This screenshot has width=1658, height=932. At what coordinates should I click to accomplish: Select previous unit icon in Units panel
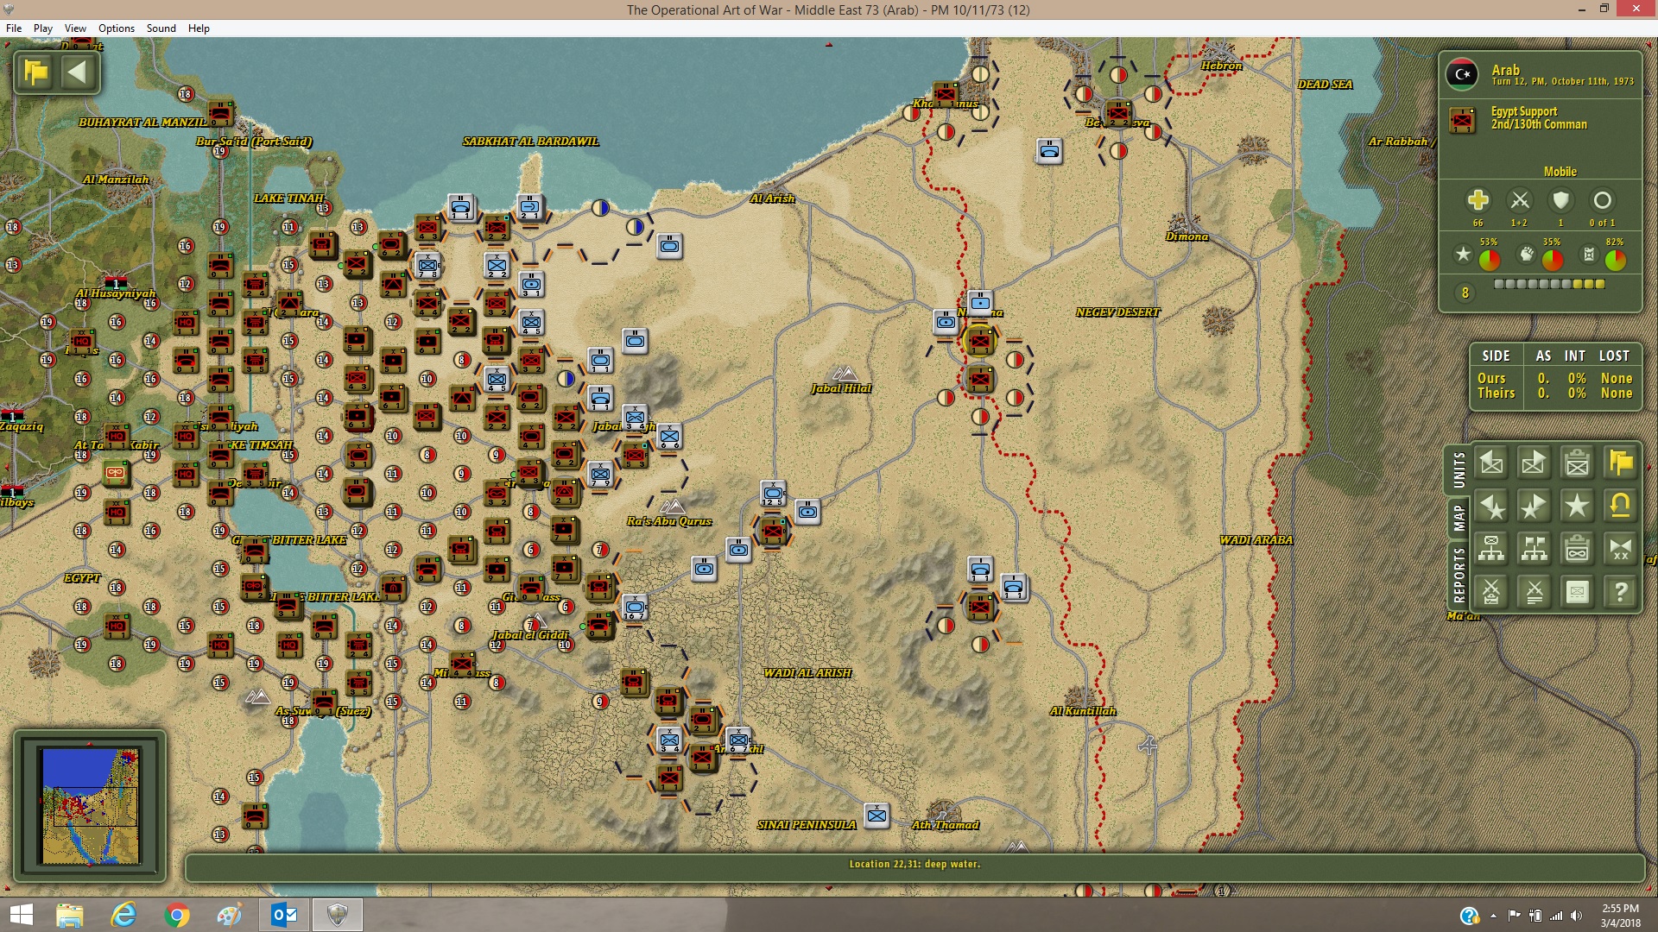(1491, 463)
